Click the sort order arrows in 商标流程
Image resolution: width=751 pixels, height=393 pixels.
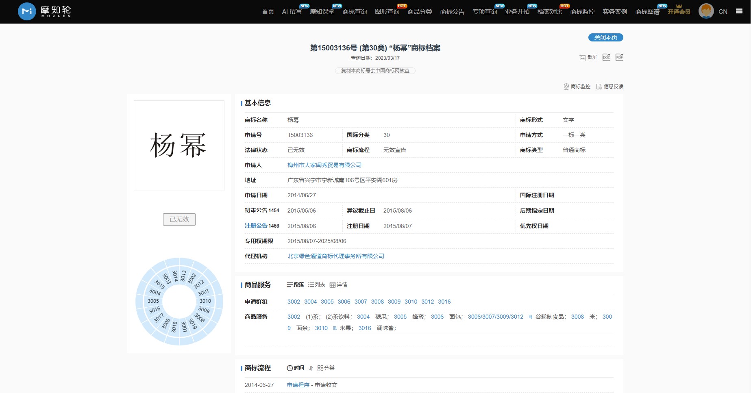(311, 368)
